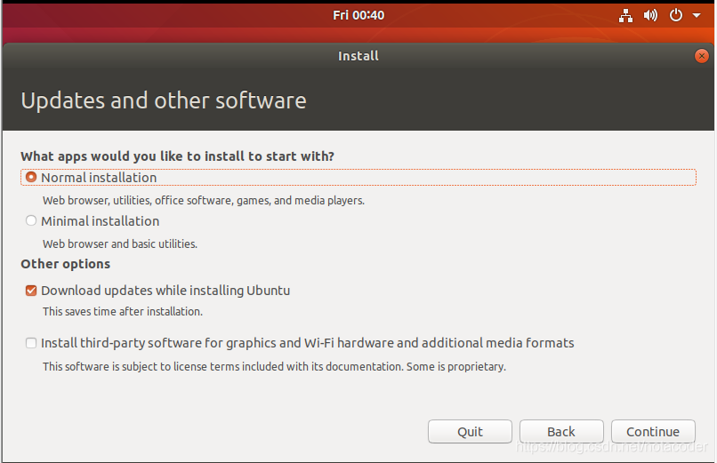Click the Minimal installation label text

pyautogui.click(x=101, y=221)
